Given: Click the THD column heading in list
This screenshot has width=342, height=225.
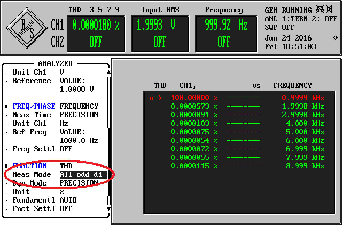Looking at the screenshot, I should 160,86.
